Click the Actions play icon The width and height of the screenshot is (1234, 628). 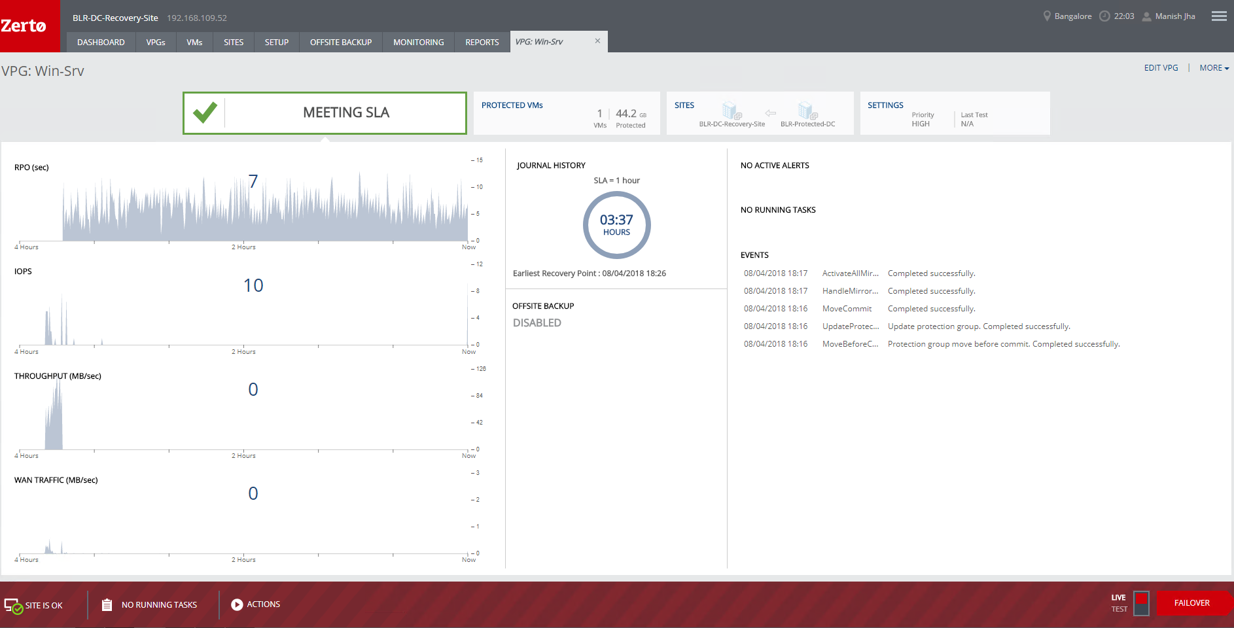[x=237, y=605]
